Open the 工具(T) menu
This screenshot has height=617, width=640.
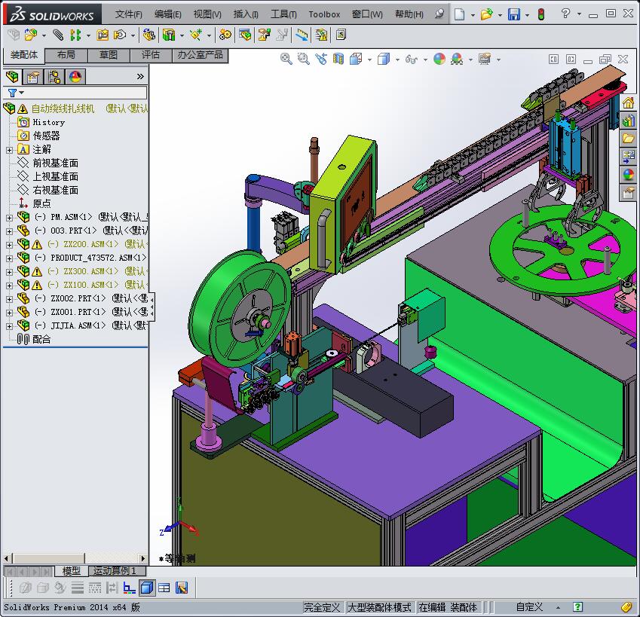click(283, 14)
